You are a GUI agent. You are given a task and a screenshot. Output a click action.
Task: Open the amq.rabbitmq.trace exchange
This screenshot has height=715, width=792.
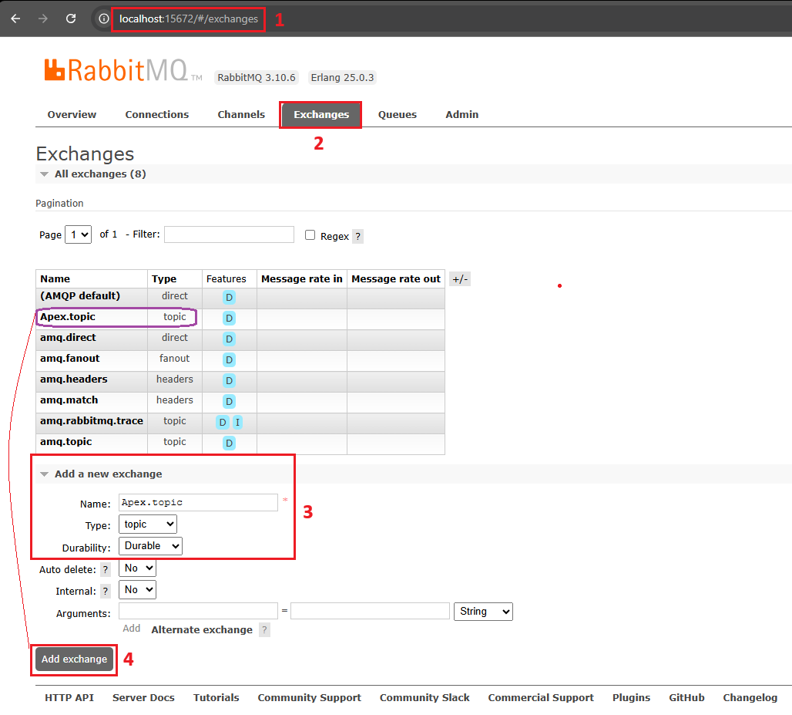(92, 420)
